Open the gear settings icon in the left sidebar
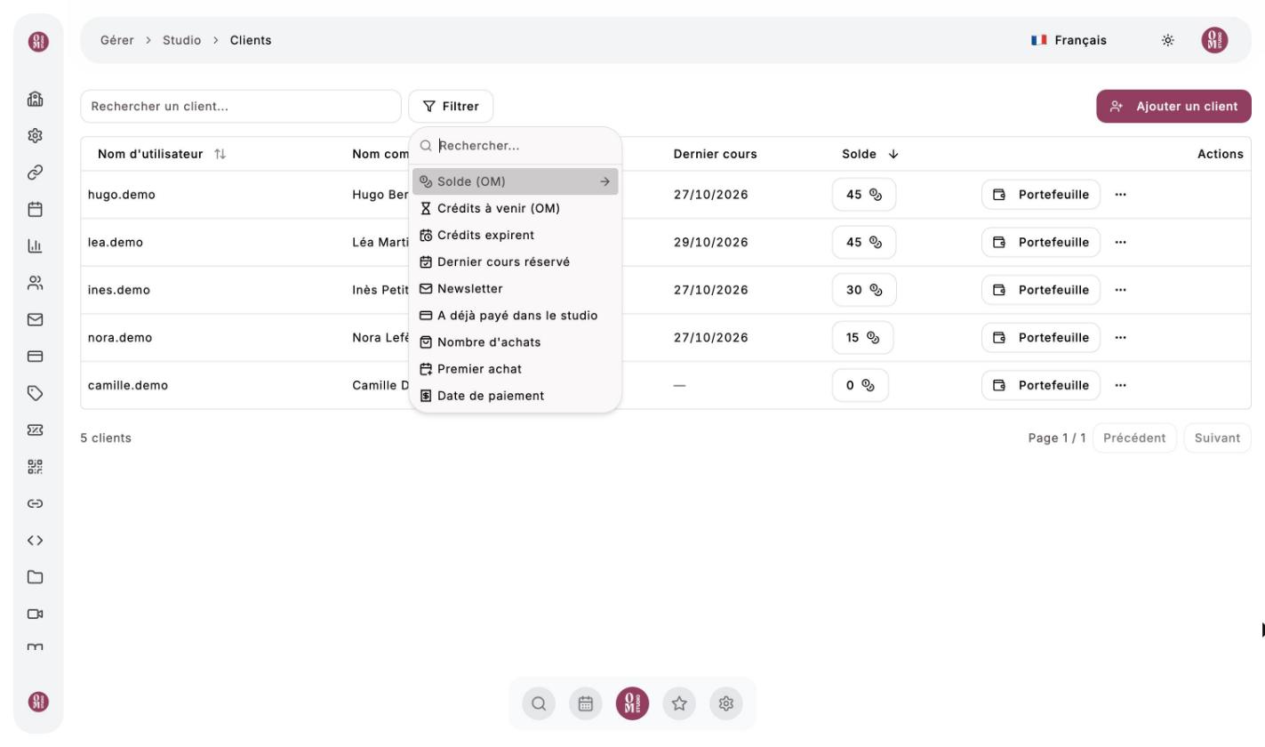 (x=36, y=136)
